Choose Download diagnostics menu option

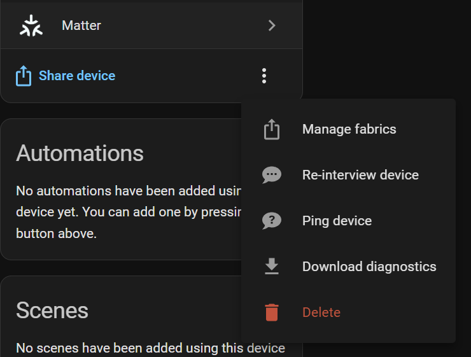click(369, 267)
